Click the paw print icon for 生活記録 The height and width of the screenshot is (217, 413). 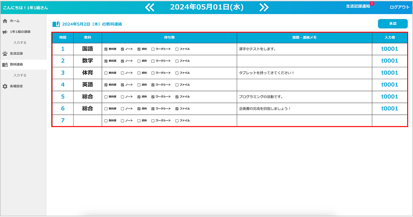pyautogui.click(x=5, y=54)
